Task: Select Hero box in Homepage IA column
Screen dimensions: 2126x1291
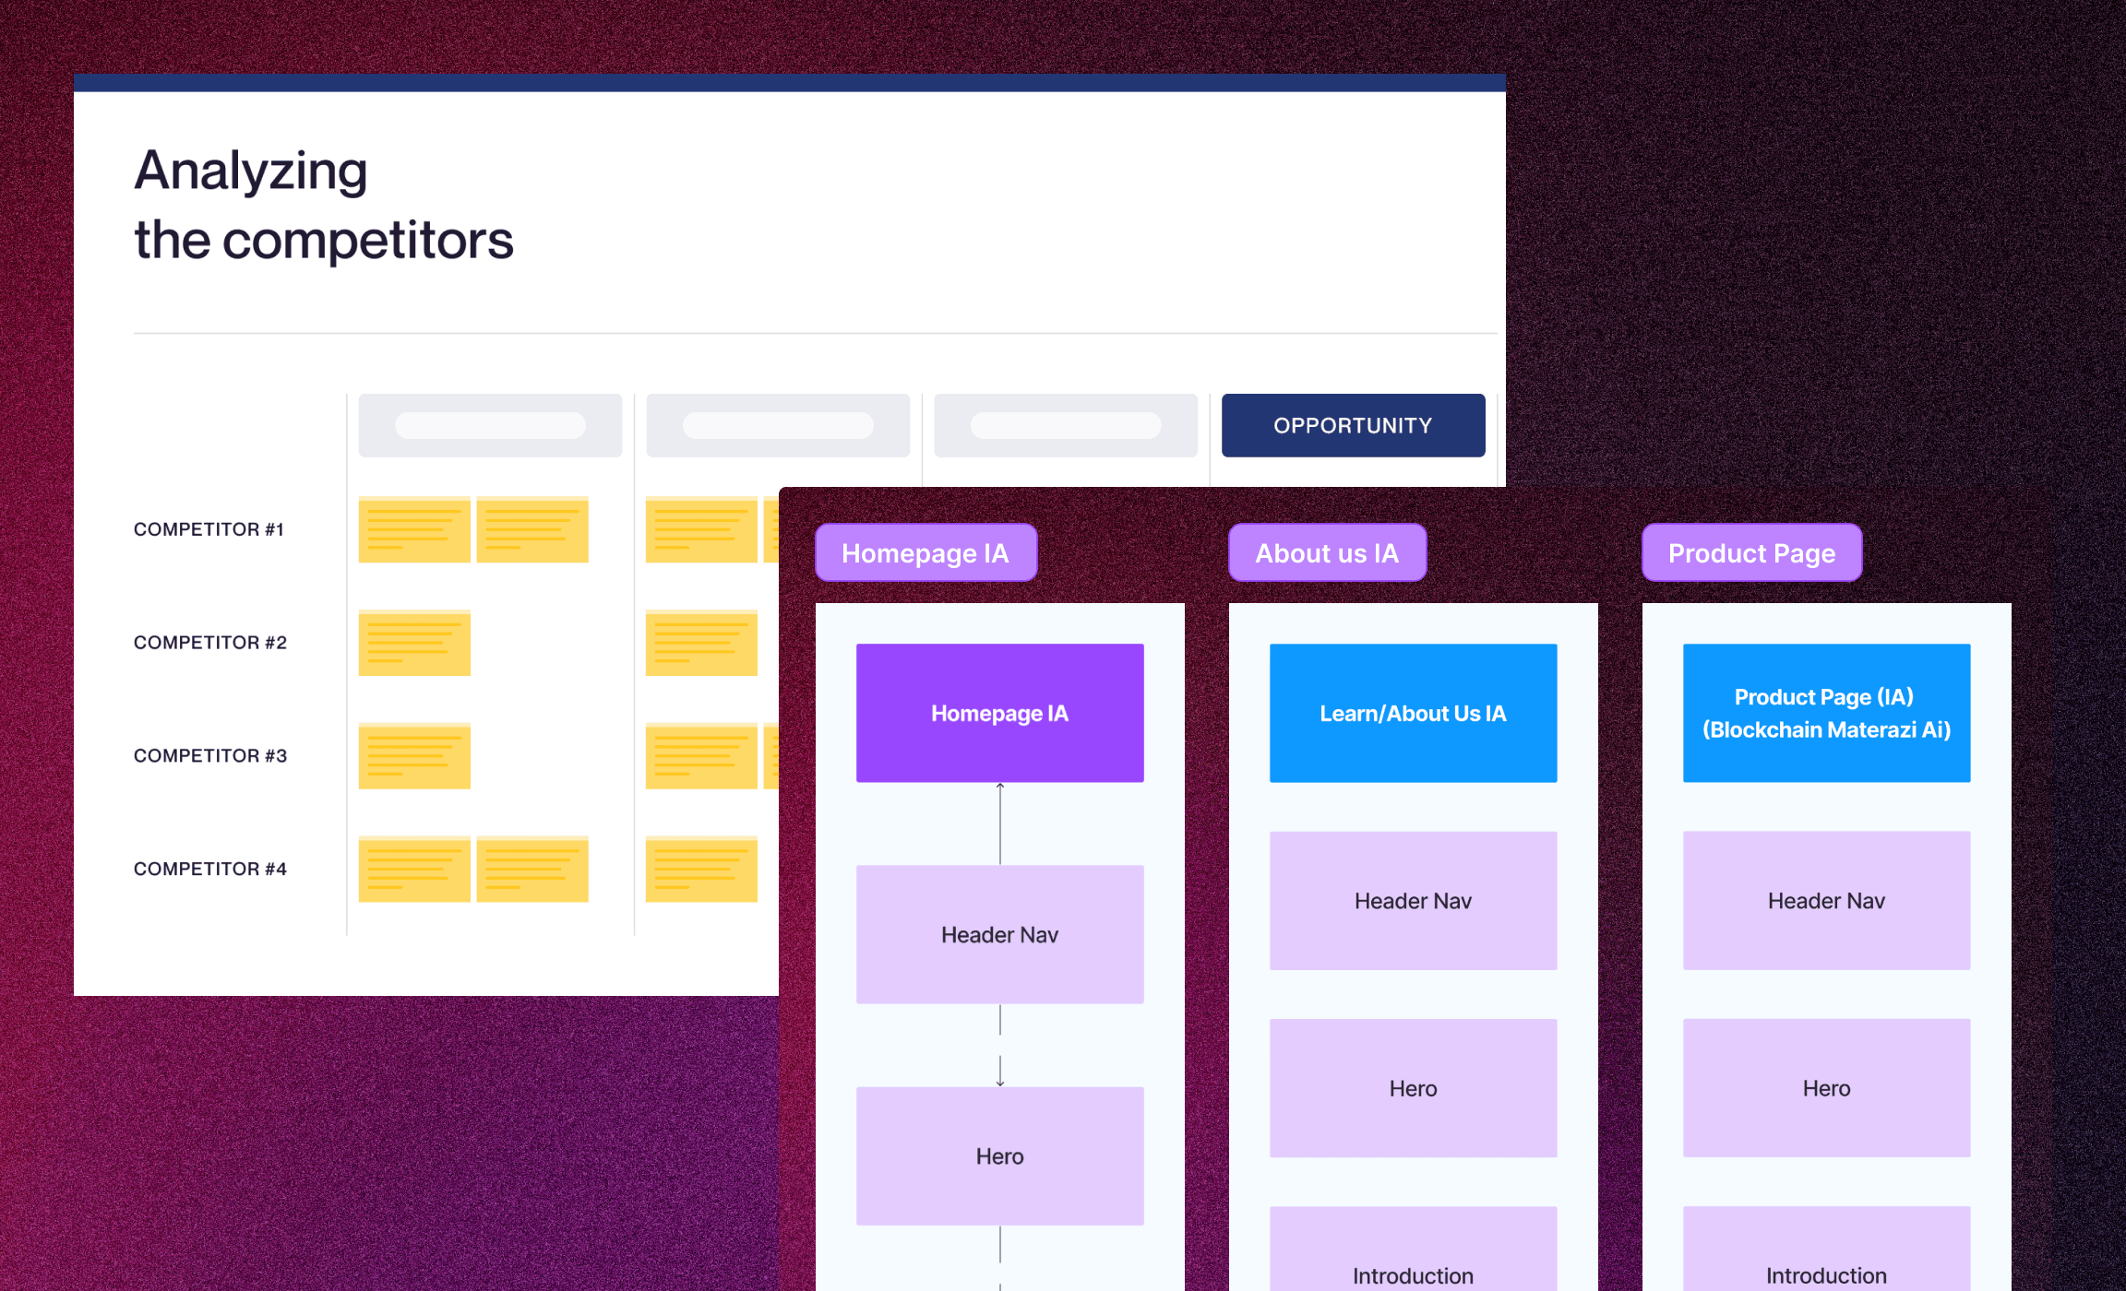Action: 999,1156
